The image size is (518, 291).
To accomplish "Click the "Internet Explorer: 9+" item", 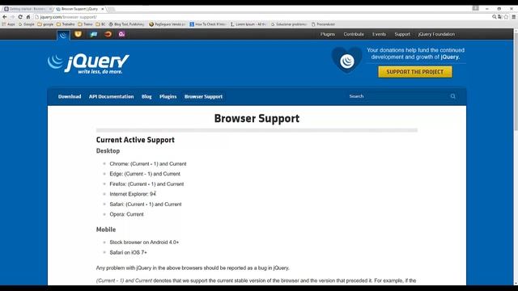I will (x=133, y=194).
